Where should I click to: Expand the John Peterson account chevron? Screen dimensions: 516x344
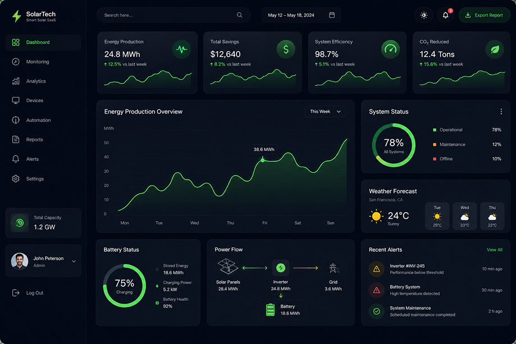74,261
